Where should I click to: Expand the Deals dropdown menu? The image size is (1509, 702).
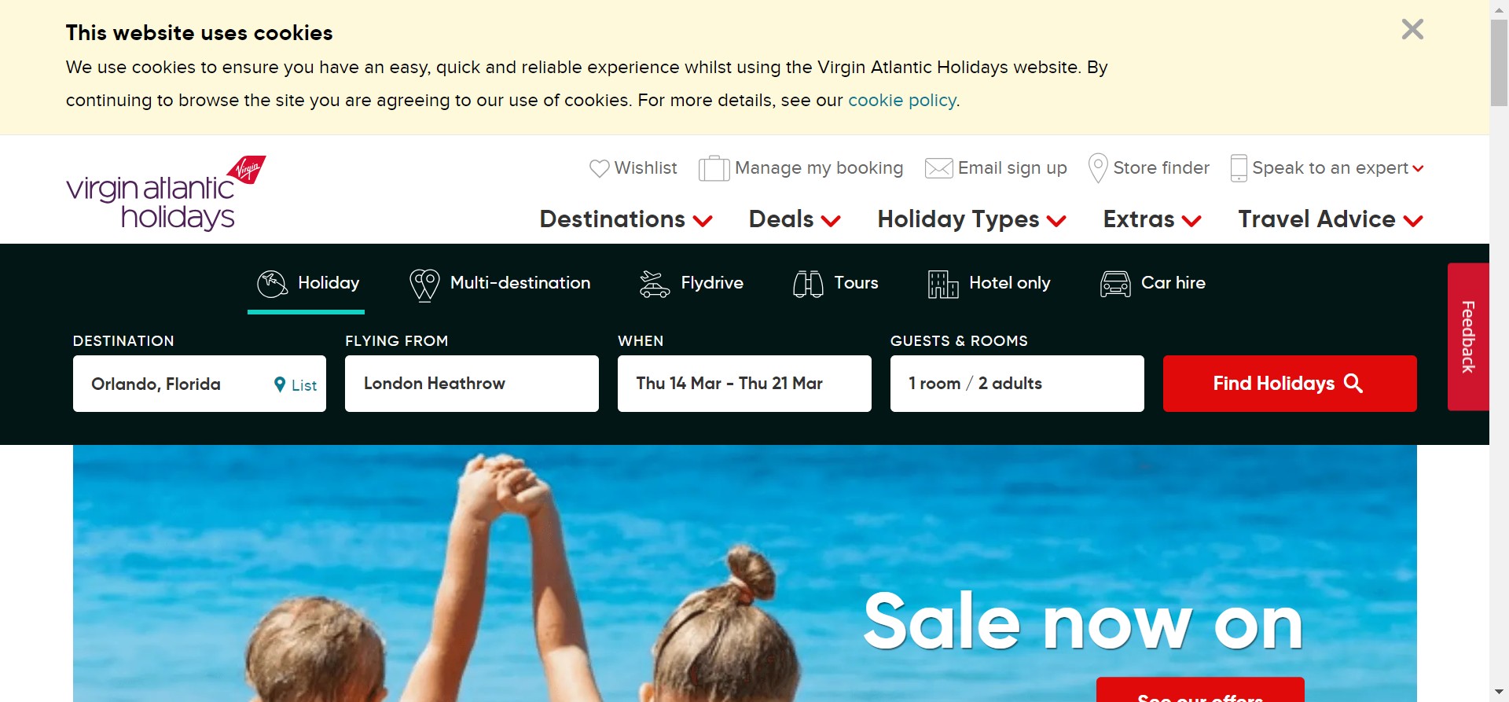coord(795,219)
